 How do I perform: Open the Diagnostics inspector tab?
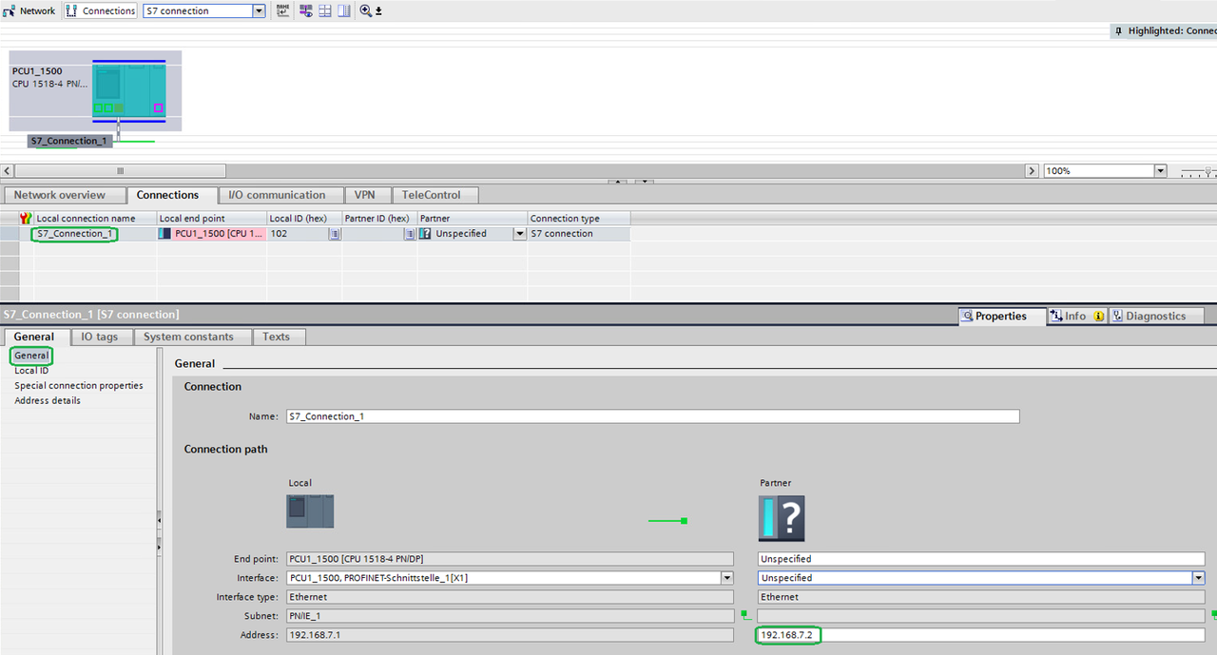1156,316
